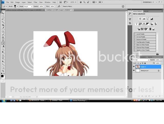164x124 pixels.
Task: Switch to Untitled - Paint taskbar button
Action: click(58, 100)
